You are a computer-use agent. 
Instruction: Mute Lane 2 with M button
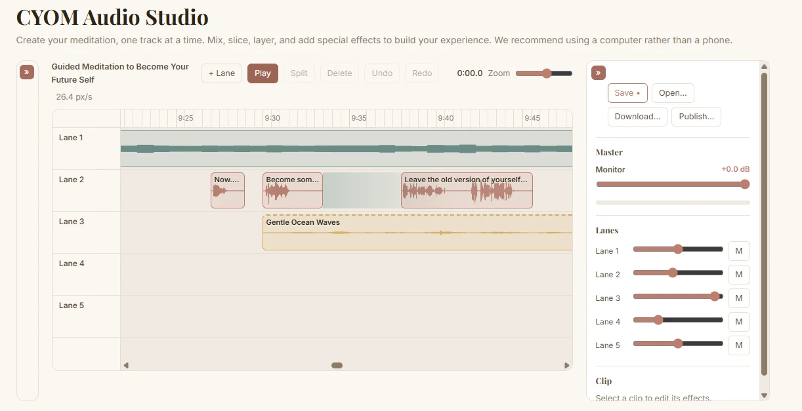coord(739,275)
